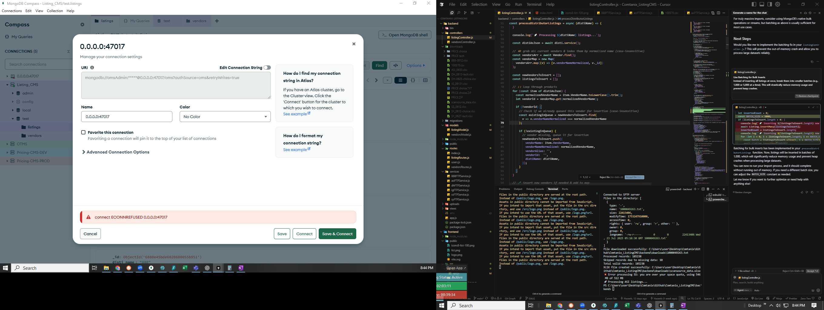Toggle Cursor AI pane layout icon
The width and height of the screenshot is (824, 310).
(769, 4)
